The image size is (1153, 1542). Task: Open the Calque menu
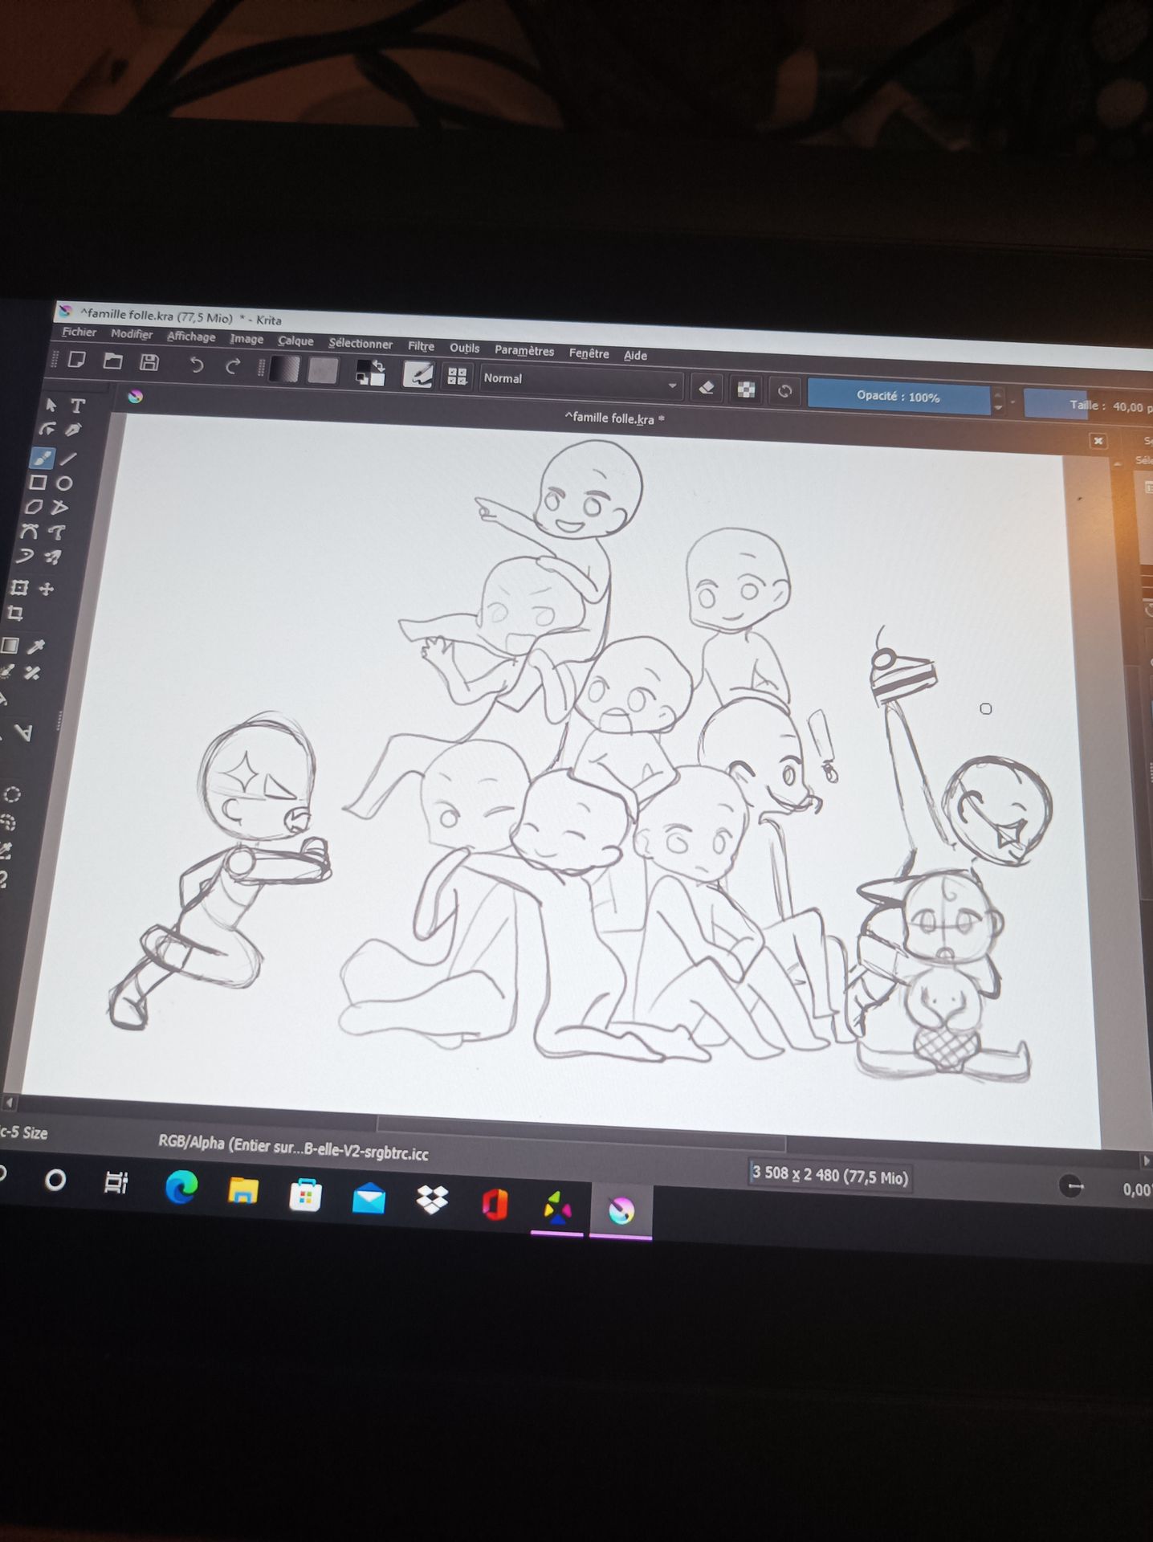click(x=295, y=341)
